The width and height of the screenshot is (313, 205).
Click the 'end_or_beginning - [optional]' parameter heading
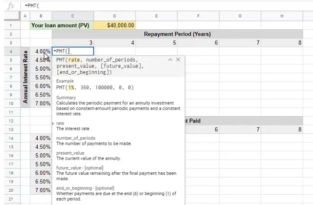pos(85,188)
